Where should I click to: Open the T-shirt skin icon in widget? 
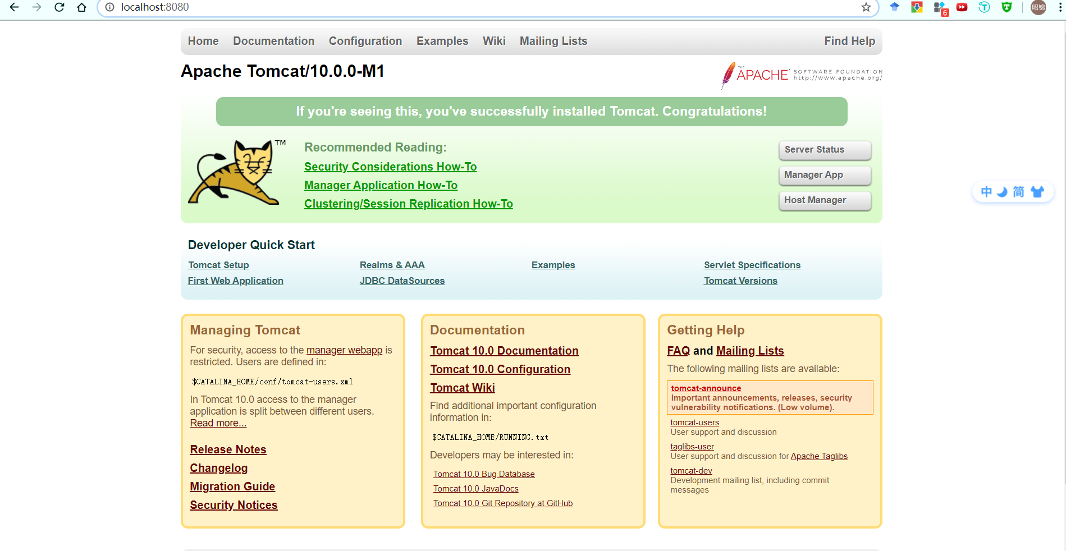pos(1037,192)
